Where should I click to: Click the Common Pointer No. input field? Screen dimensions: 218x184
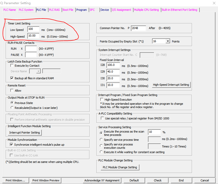[138, 28]
